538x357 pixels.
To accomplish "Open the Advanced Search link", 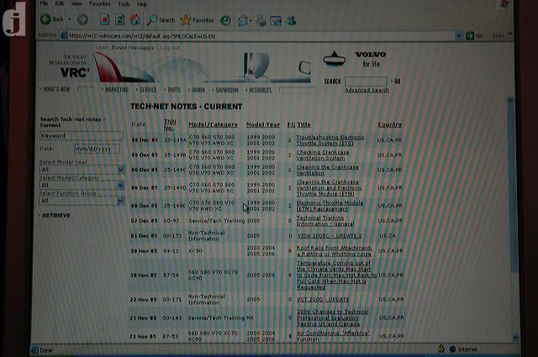I will click(367, 90).
